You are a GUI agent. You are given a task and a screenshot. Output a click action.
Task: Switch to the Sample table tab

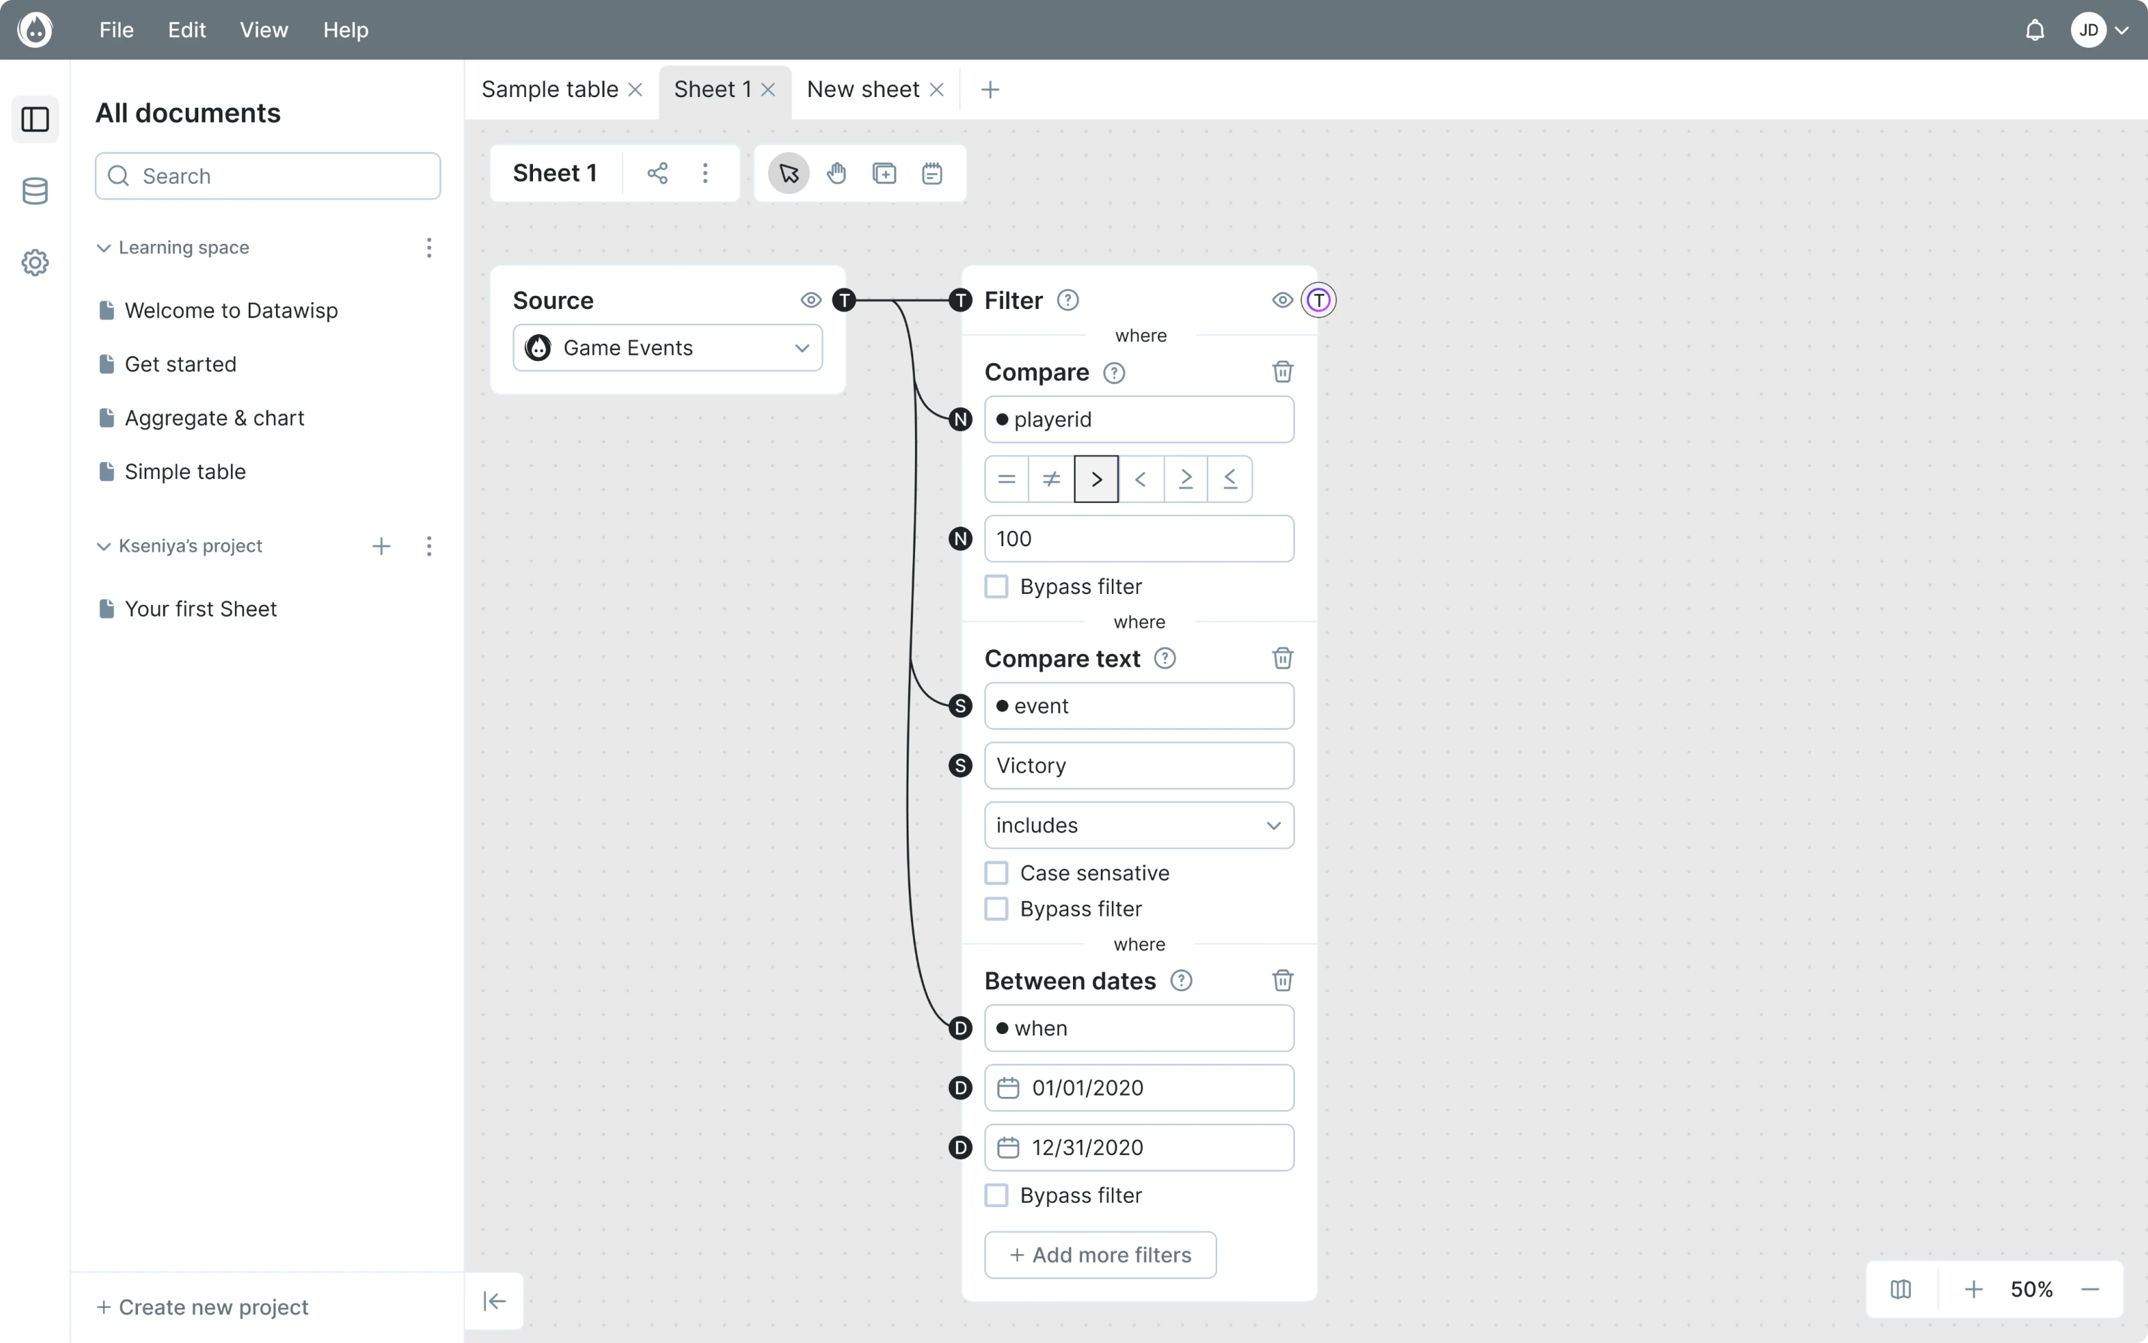[548, 89]
